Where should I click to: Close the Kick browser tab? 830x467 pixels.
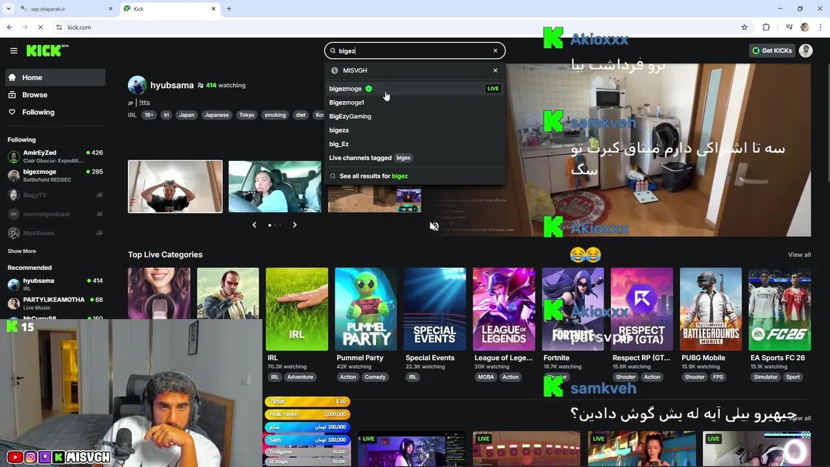point(213,9)
